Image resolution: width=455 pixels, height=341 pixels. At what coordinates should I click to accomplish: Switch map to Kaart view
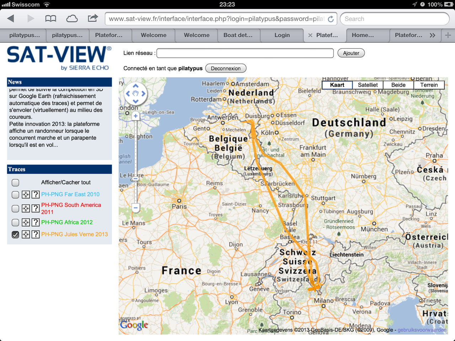pyautogui.click(x=337, y=85)
